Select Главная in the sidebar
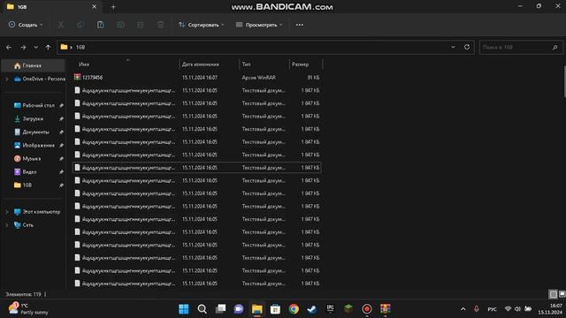This screenshot has height=318, width=566. (34, 65)
